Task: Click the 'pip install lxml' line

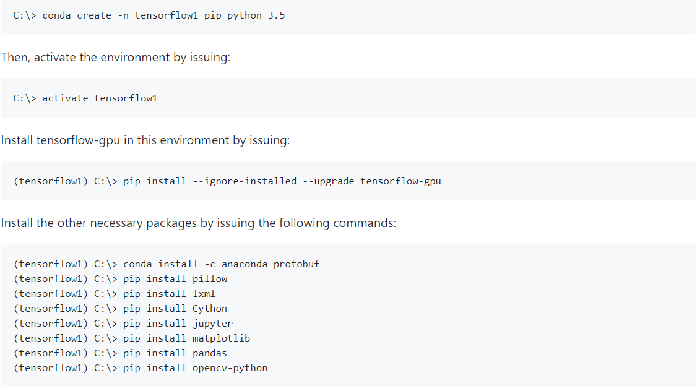Action: point(115,294)
